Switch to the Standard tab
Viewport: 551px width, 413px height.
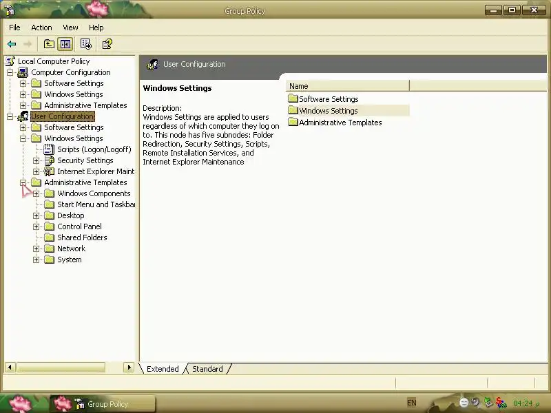pos(207,369)
